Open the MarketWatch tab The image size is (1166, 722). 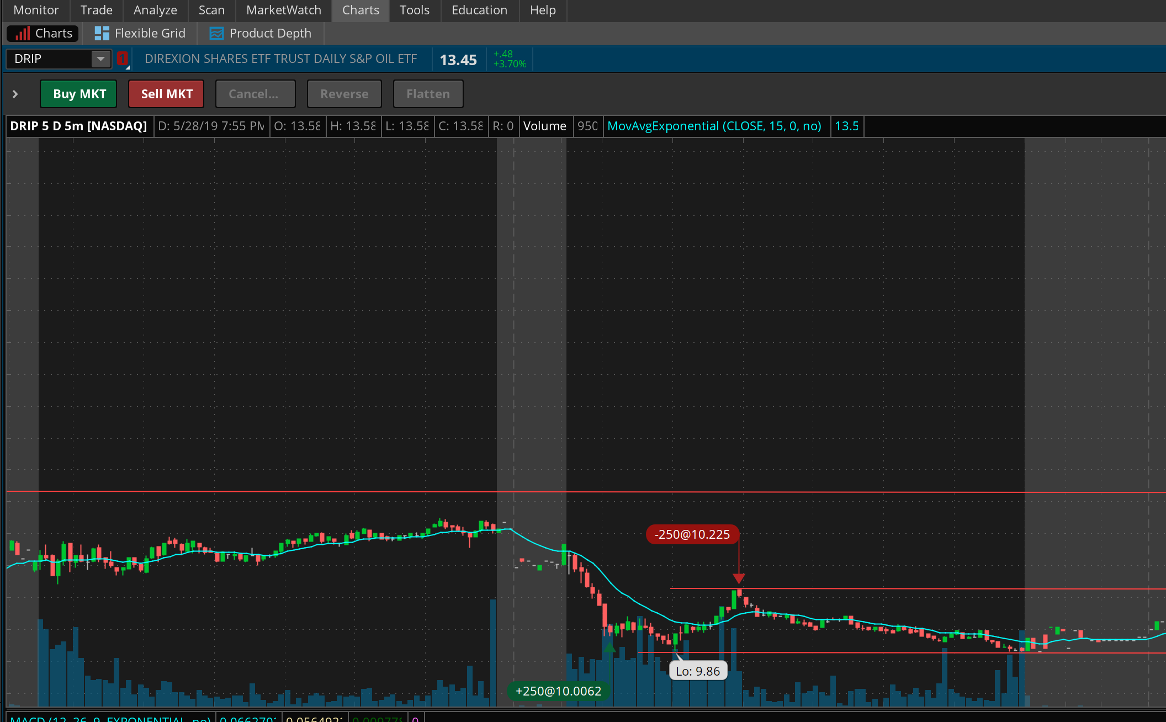pos(283,10)
